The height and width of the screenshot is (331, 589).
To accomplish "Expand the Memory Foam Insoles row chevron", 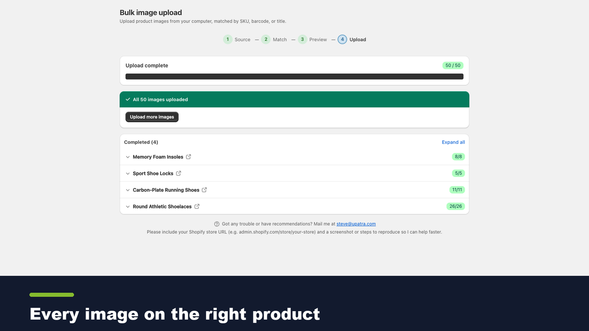I will click(128, 157).
